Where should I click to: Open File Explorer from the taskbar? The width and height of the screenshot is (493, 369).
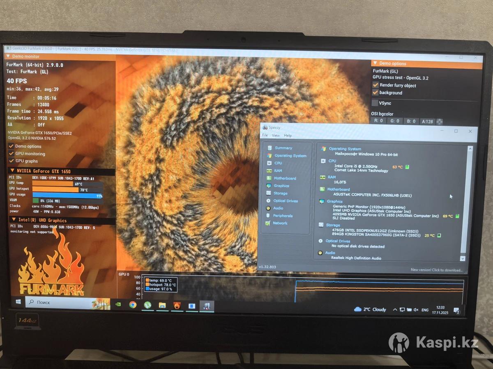(x=162, y=305)
